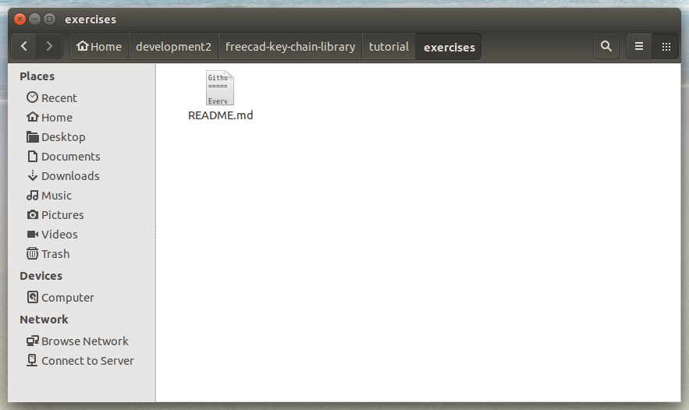Click the Downloads arrow icon
Image resolution: width=689 pixels, height=410 pixels.
(32, 175)
